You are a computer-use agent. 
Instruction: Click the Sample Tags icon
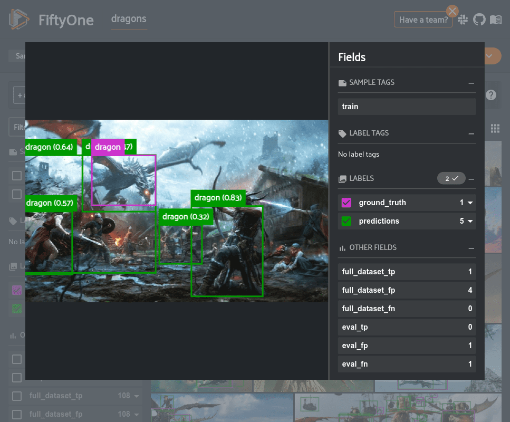click(342, 83)
